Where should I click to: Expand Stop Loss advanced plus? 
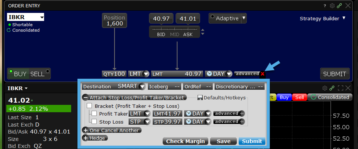242,122
